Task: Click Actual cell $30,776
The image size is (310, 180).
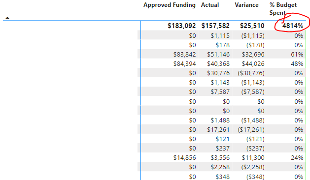Action: 218,73
